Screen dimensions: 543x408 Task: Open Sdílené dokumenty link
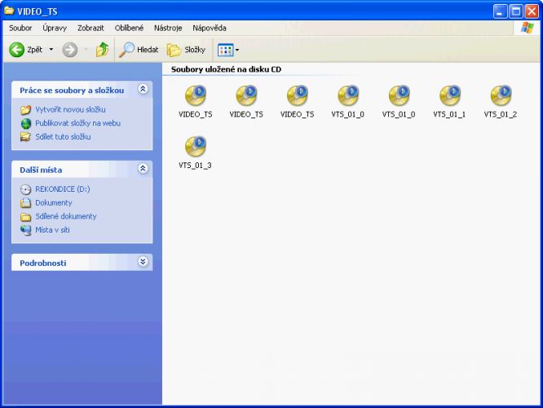point(66,216)
